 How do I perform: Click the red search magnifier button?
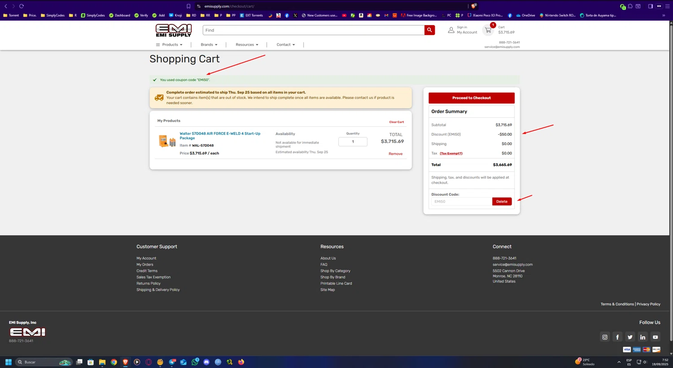[429, 30]
